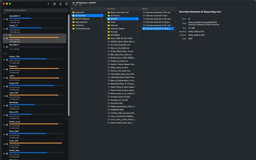The height and width of the screenshot is (160, 256).
Task: Click the film icon of Ted short.mp4
Action: tap(109, 103)
